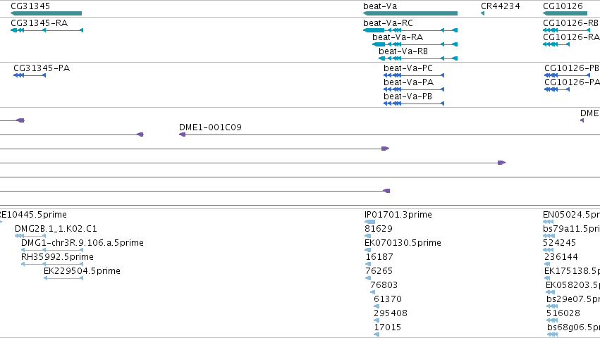The image size is (600, 338).
Task: Click the RE10445.5prime label text
Action: point(33,215)
